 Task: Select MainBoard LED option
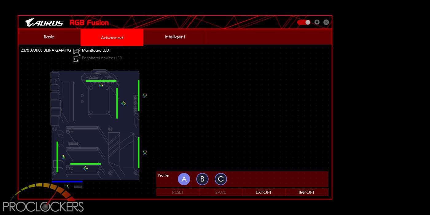(x=96, y=50)
